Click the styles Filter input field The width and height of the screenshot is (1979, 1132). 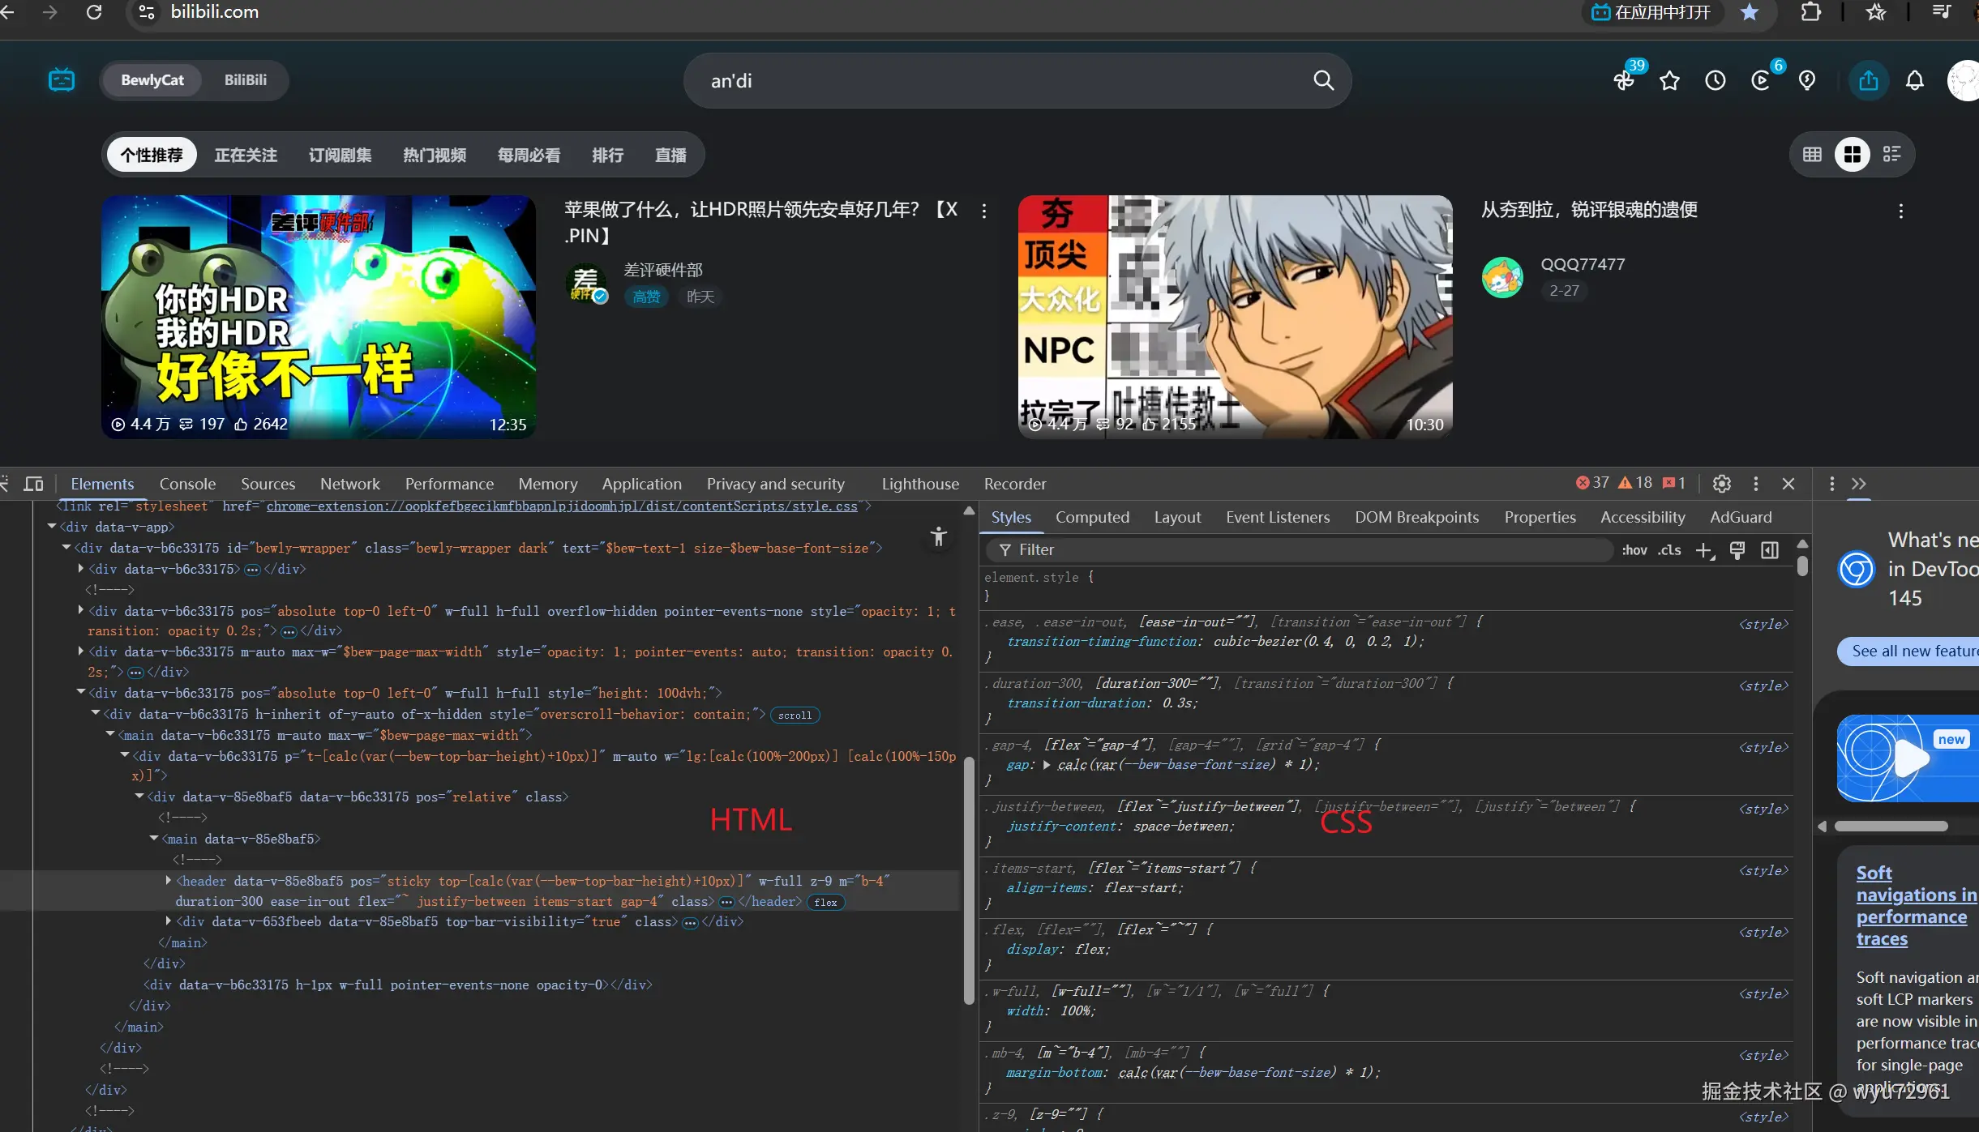[x=1297, y=550]
